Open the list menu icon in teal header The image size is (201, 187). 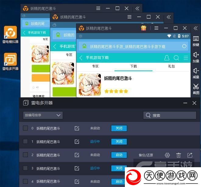186,58
